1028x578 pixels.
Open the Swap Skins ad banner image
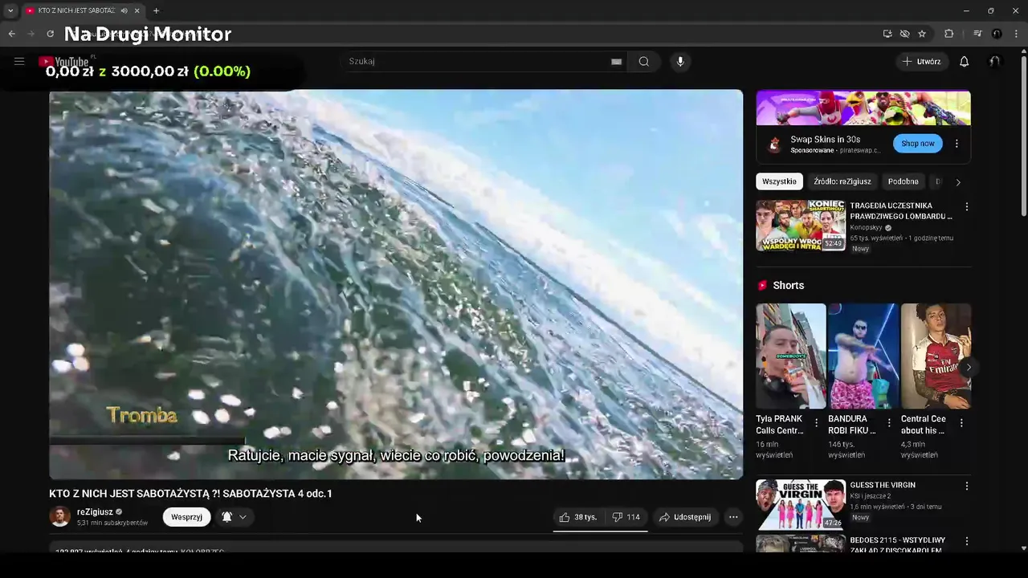[863, 108]
